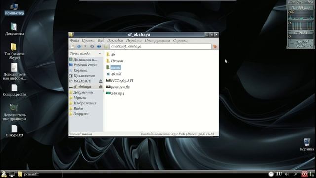The width and height of the screenshot is (316, 178).
Task: Select the Compiz.profile desktop file
Action: 14,90
